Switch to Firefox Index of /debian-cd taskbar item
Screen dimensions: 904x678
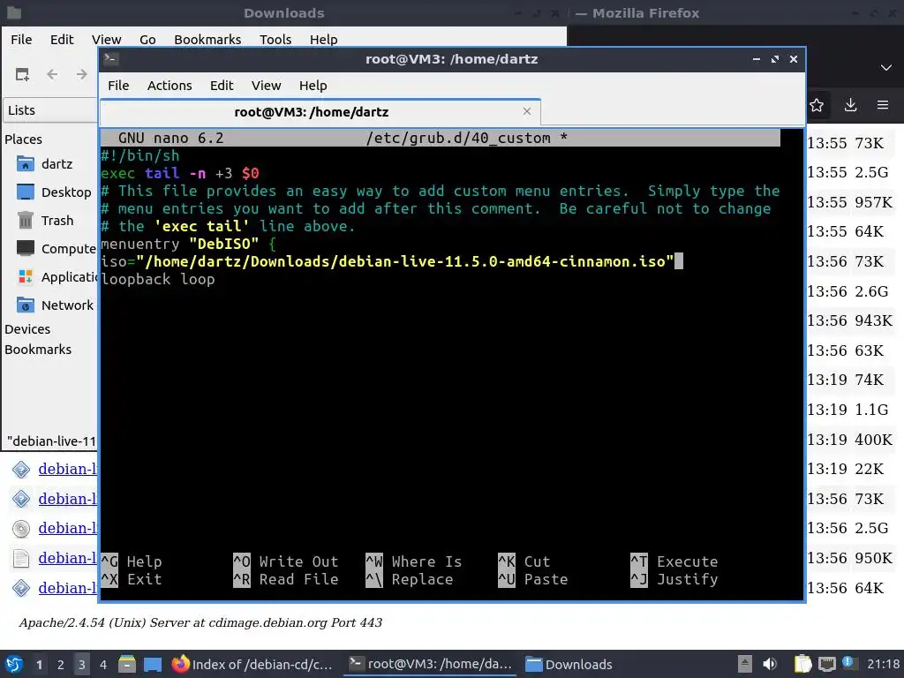[x=252, y=664]
